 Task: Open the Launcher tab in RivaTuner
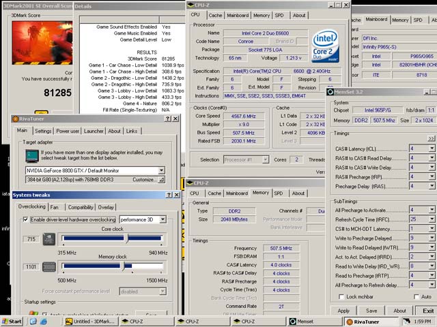coord(94,131)
